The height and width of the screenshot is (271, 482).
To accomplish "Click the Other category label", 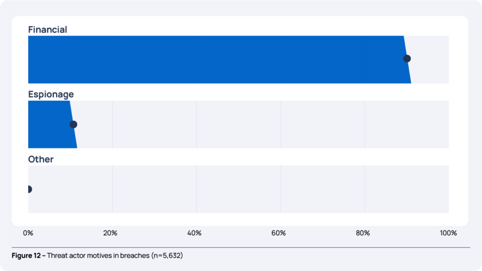I will pyautogui.click(x=41, y=159).
